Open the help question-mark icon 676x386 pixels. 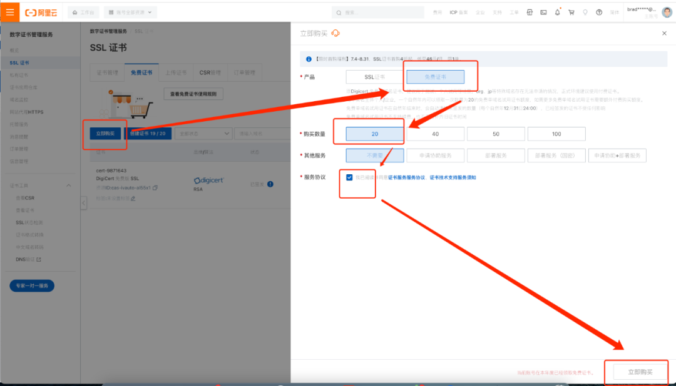[599, 12]
